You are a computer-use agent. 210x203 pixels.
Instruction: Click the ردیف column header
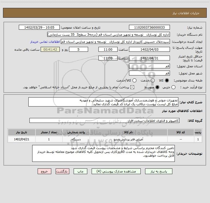click(198, 132)
